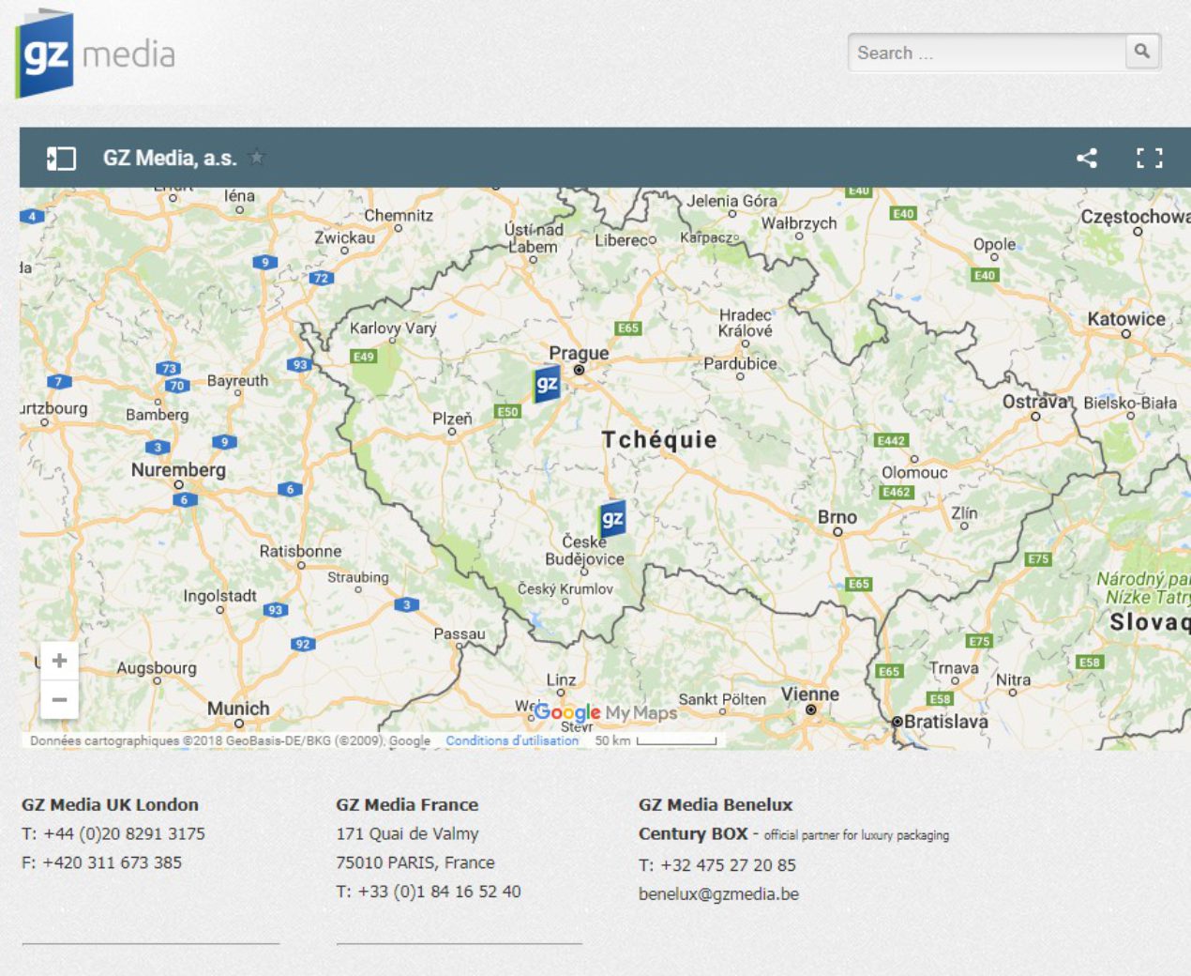Screen dimensions: 1191x976
Task: Click the Opole city label
Action: pos(994,244)
